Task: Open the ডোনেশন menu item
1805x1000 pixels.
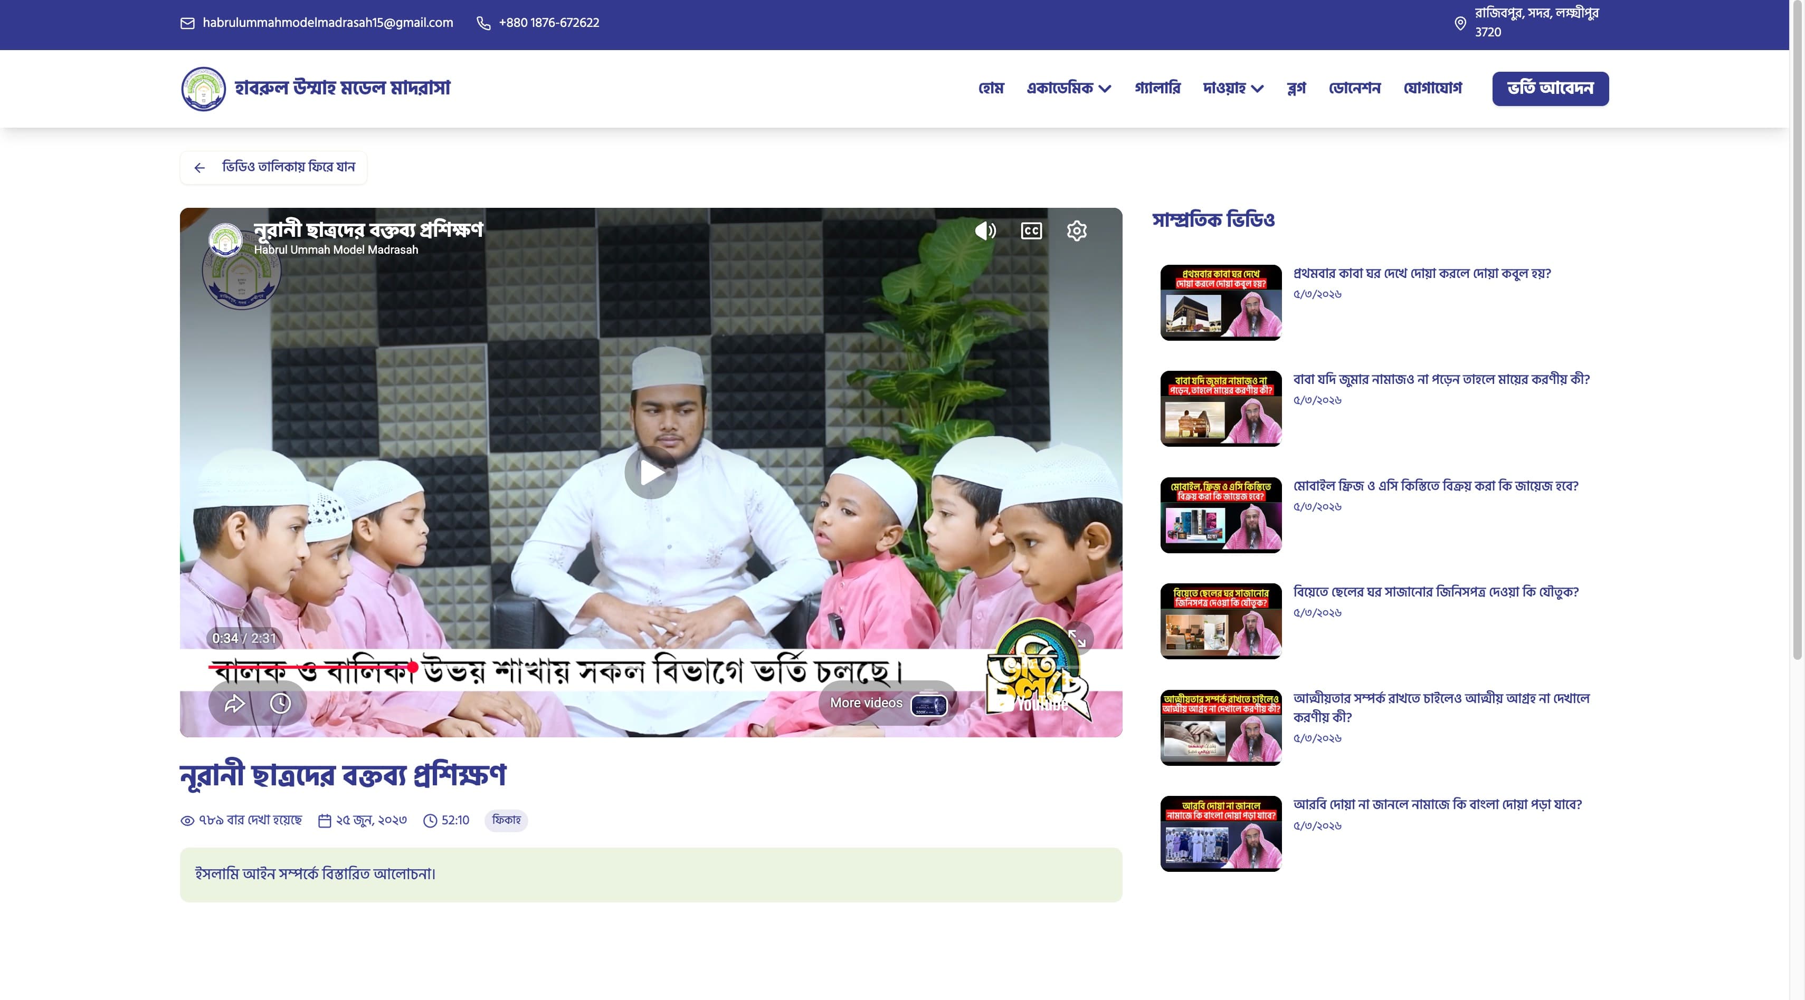Action: point(1354,88)
